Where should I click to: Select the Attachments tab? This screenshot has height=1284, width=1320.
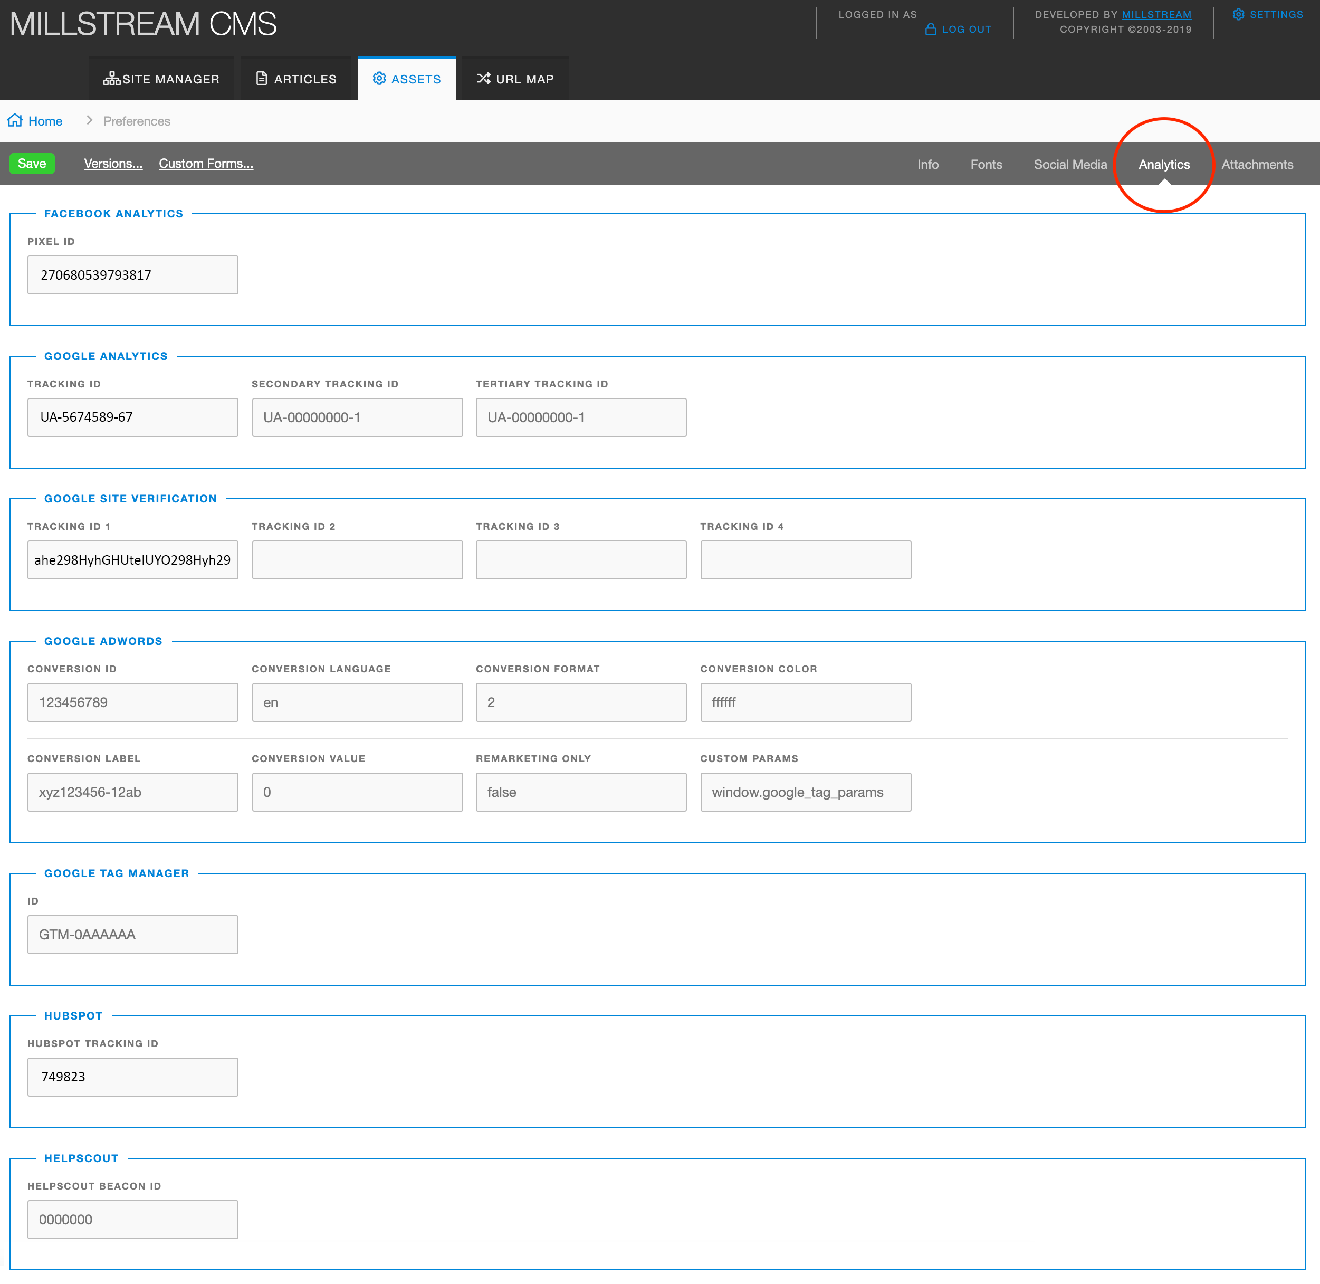click(x=1257, y=165)
